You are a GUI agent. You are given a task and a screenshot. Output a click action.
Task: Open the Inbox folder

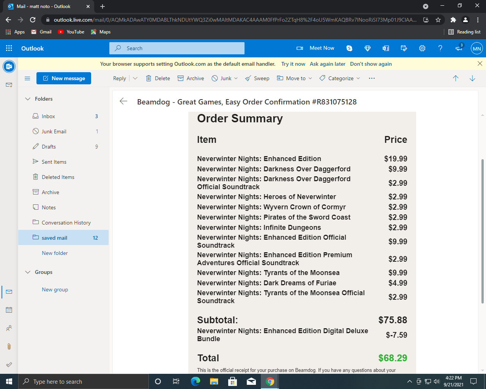pyautogui.click(x=63, y=116)
